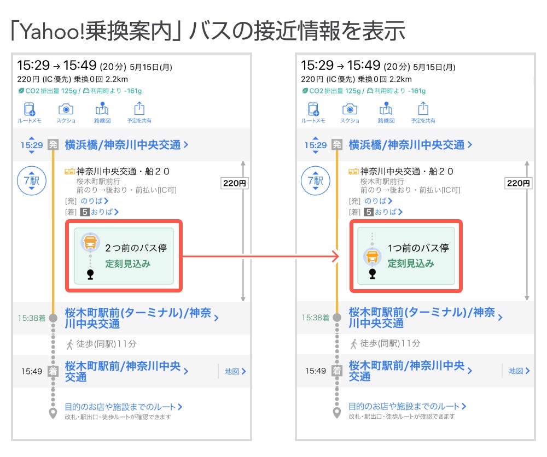Open 目的のお店や施設までのルート link, right screenshot
This screenshot has width=547, height=457.
pos(408,407)
